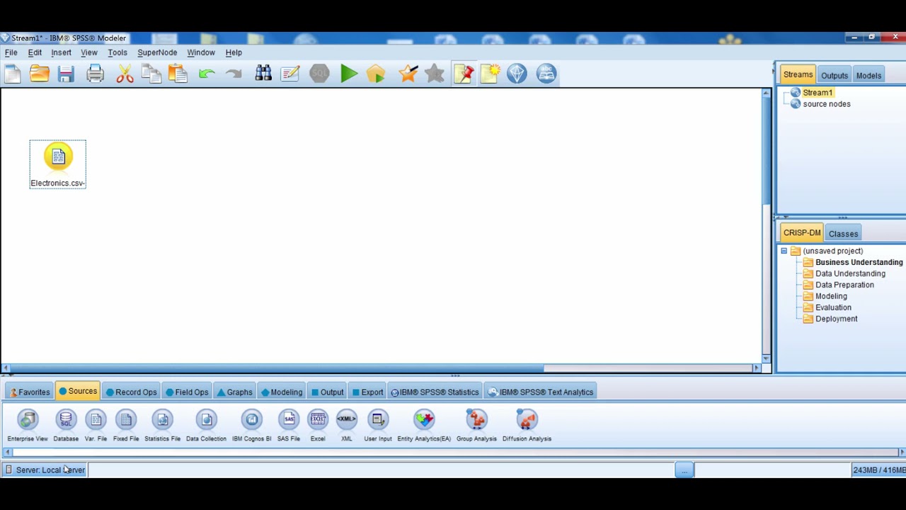Image resolution: width=906 pixels, height=510 pixels.
Task: Switch to the Favorites palette tab
Action: 30,392
